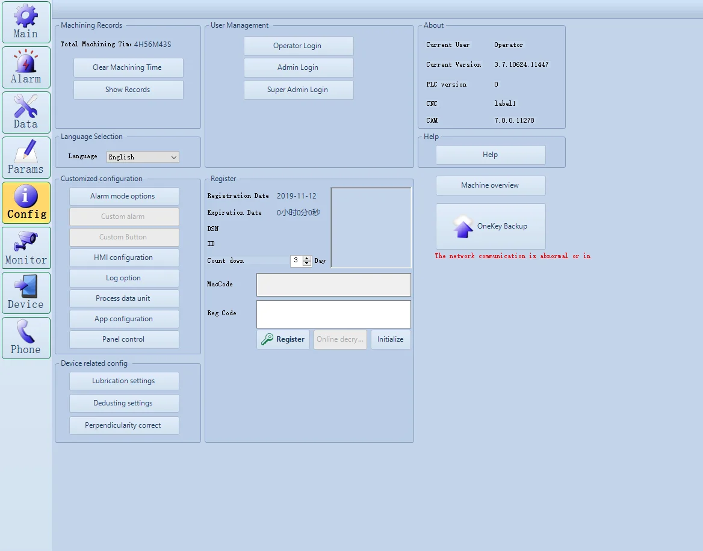Open Super Admin Login
Image resolution: width=703 pixels, height=551 pixels.
click(299, 90)
